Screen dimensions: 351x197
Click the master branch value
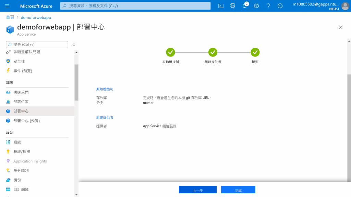click(x=148, y=103)
